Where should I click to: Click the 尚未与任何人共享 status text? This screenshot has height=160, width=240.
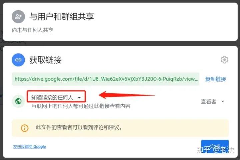[32, 30]
